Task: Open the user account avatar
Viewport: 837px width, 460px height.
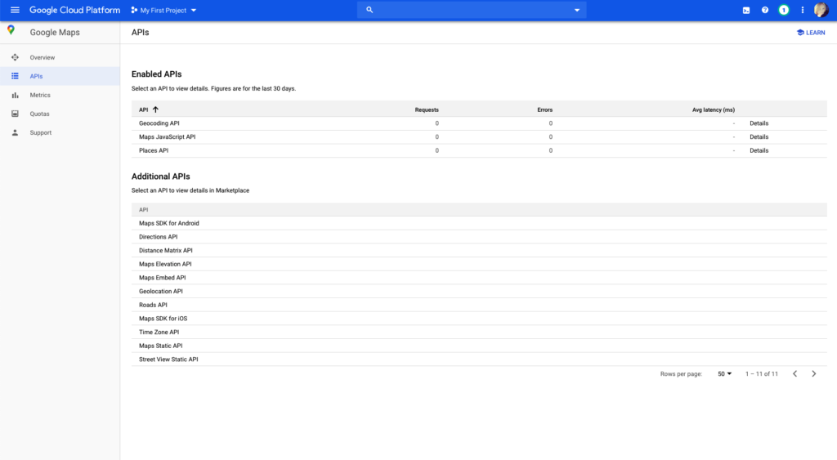Action: pyautogui.click(x=821, y=10)
